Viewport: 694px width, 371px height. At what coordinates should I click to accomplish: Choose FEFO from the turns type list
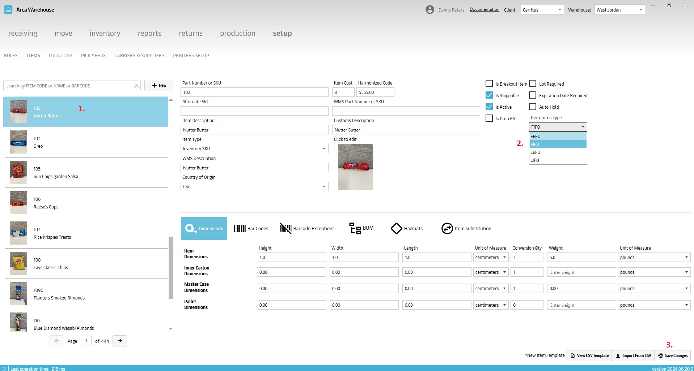[558, 136]
